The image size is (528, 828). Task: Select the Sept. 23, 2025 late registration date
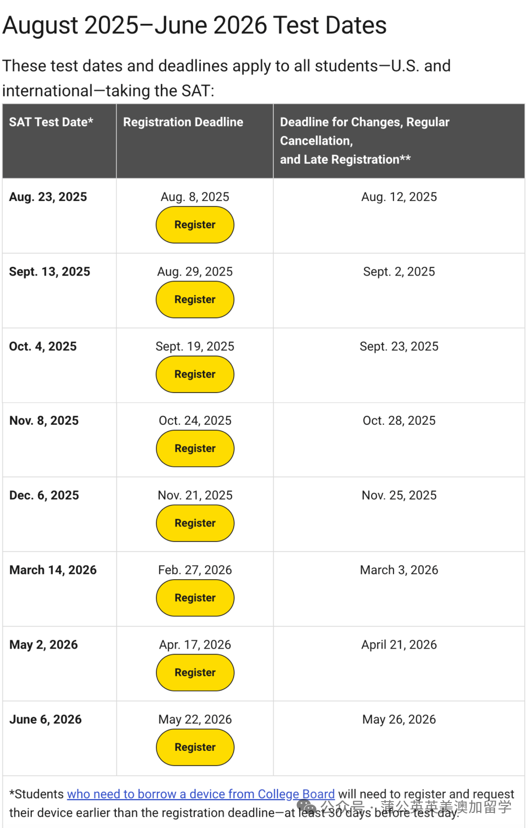click(399, 347)
